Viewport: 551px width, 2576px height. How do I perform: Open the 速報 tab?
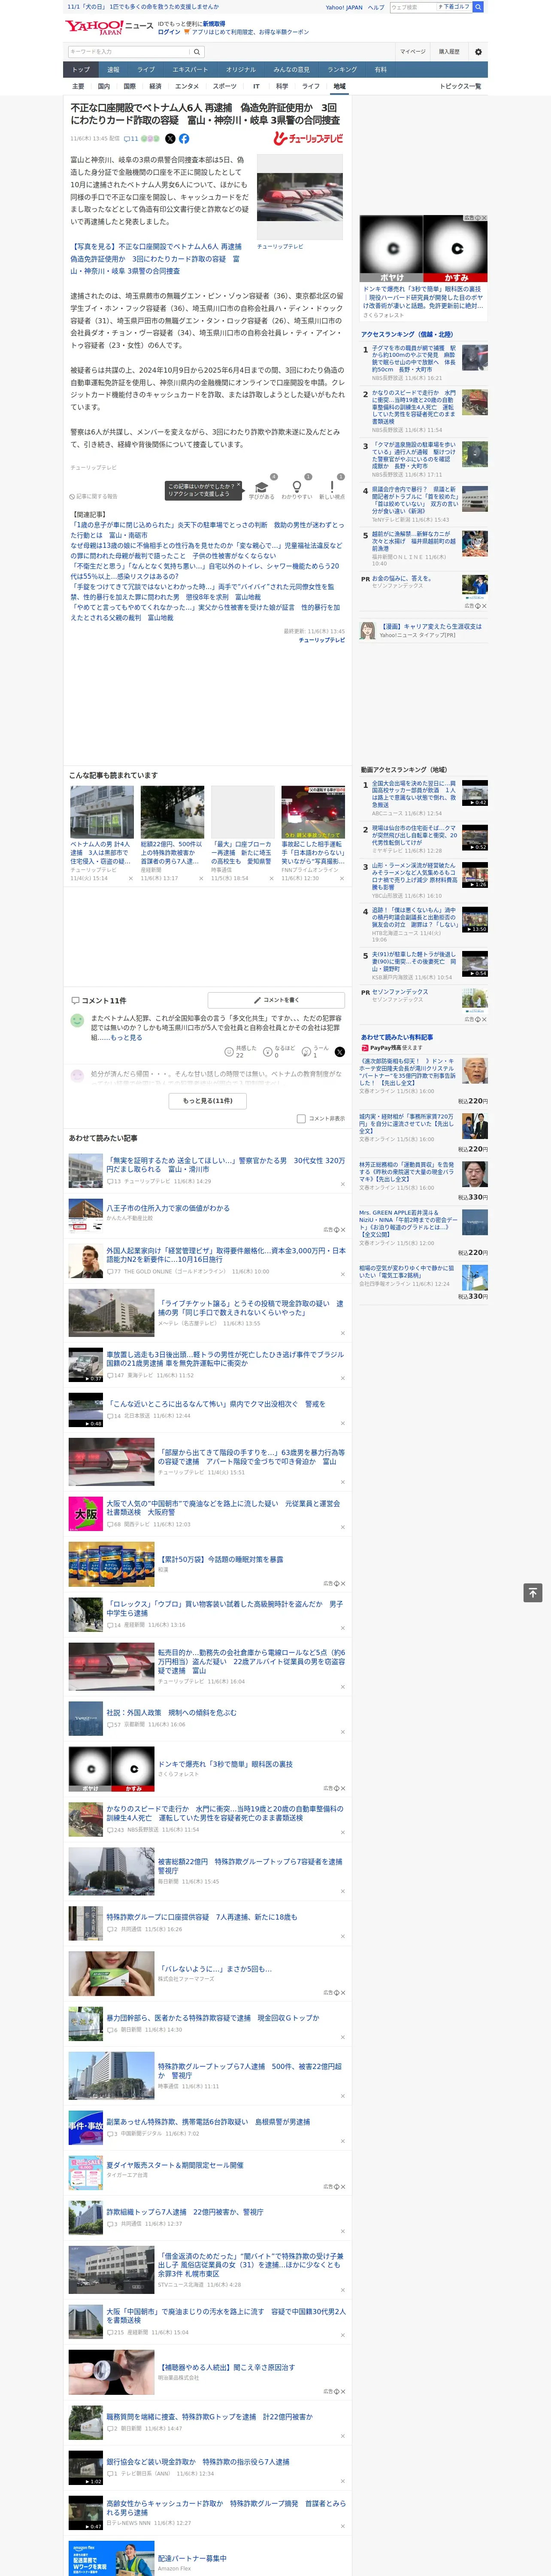click(113, 70)
